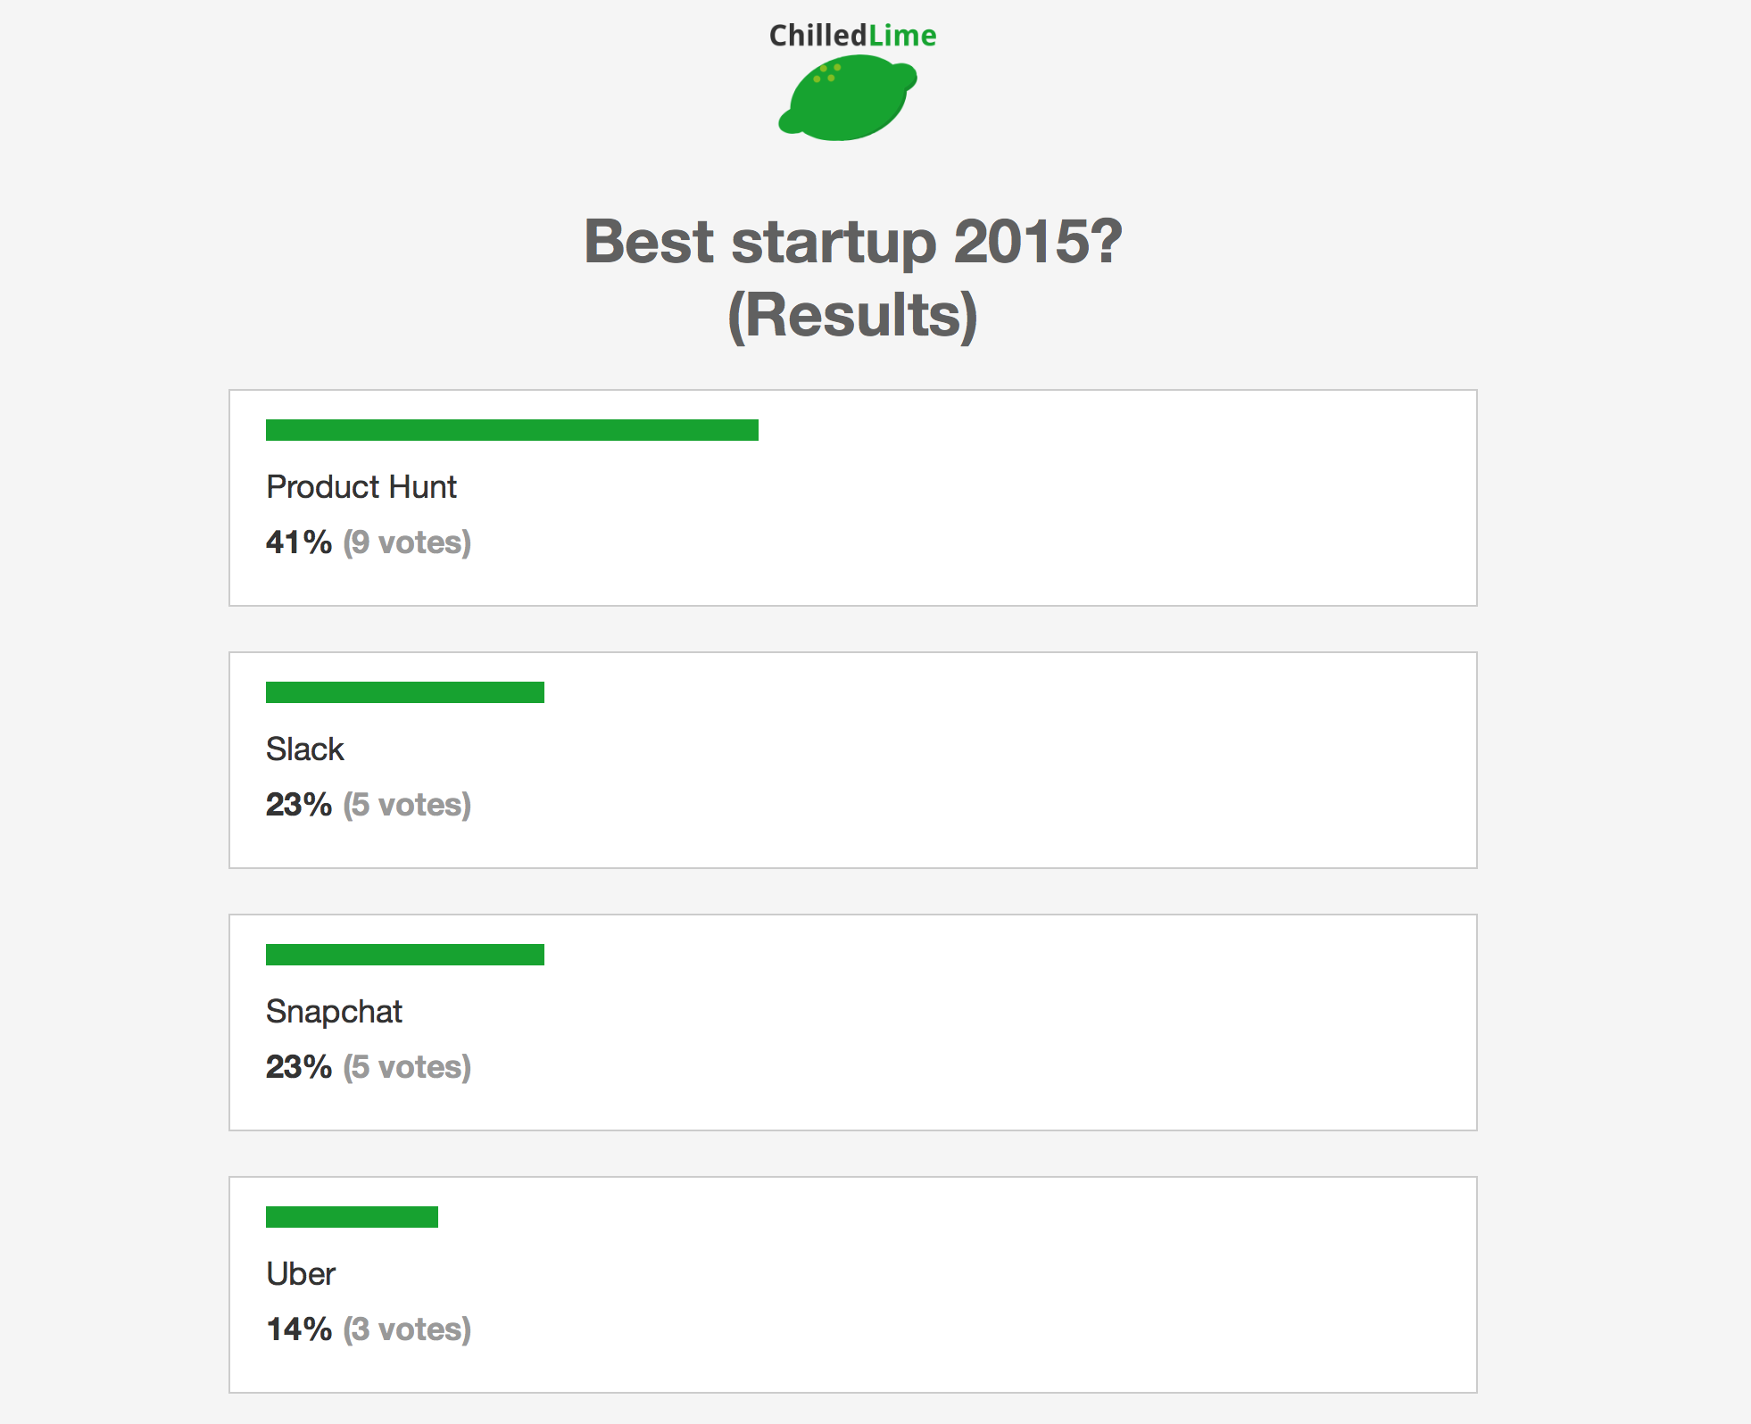1751x1424 pixels.
Task: Select the Product Hunt option label
Action: [361, 487]
